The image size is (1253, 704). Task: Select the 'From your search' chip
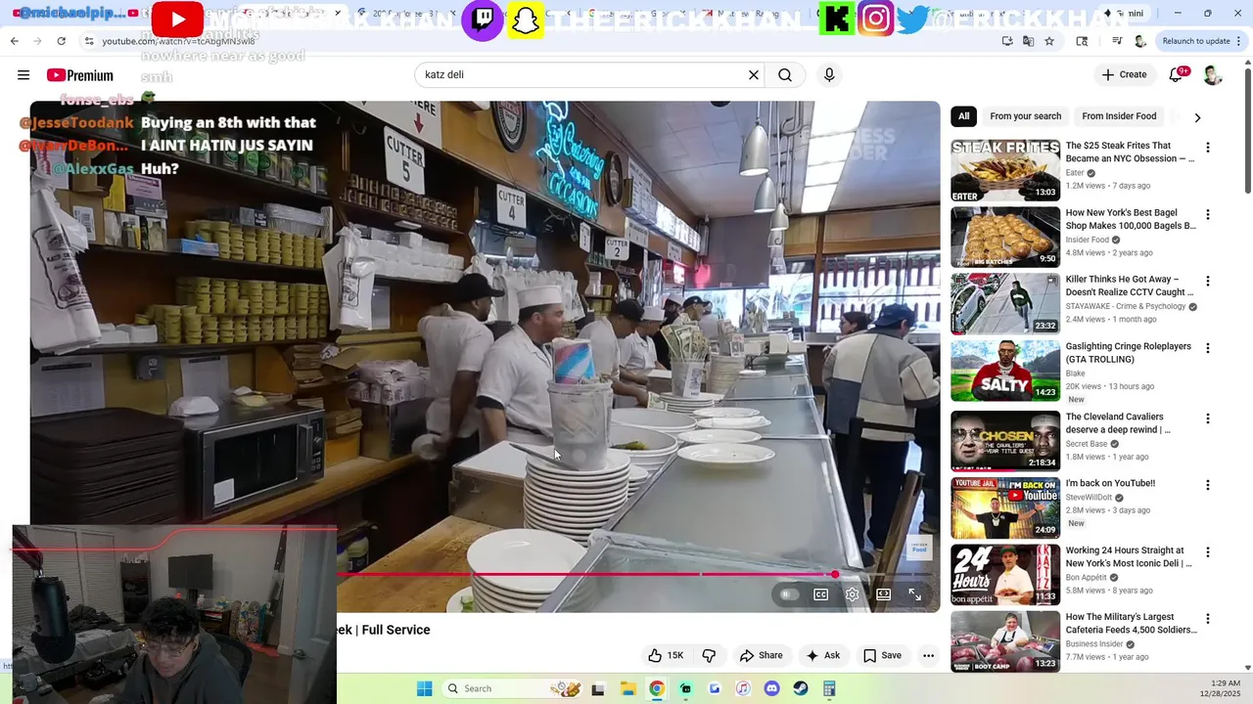tap(1025, 116)
